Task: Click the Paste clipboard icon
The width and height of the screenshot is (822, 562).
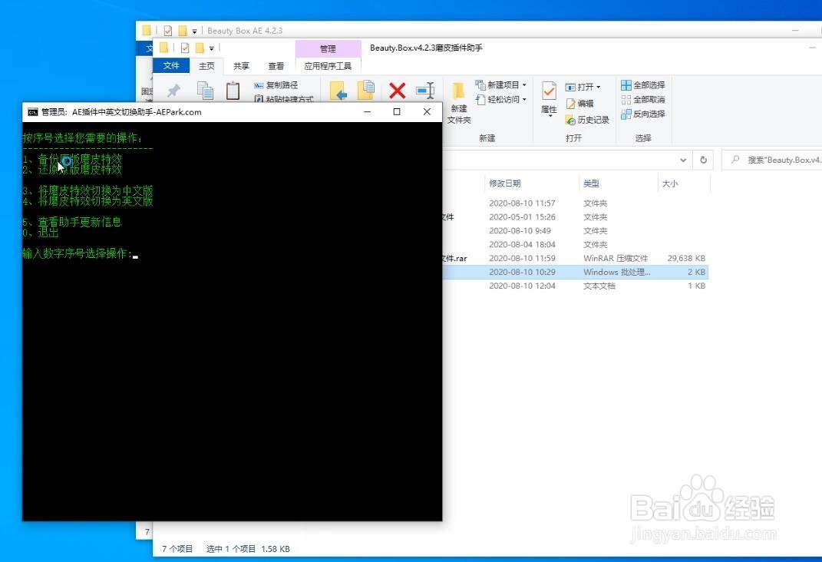Action: (x=233, y=91)
